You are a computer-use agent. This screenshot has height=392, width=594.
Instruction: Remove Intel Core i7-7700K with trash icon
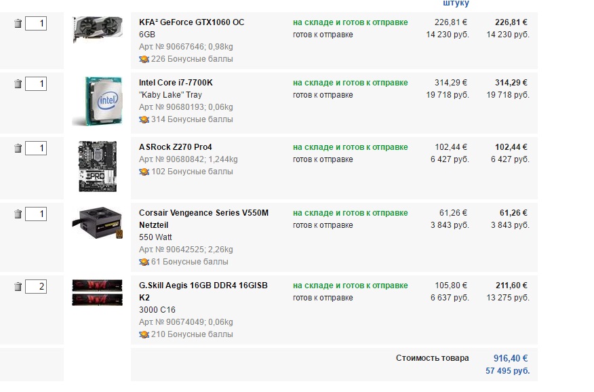tap(18, 83)
